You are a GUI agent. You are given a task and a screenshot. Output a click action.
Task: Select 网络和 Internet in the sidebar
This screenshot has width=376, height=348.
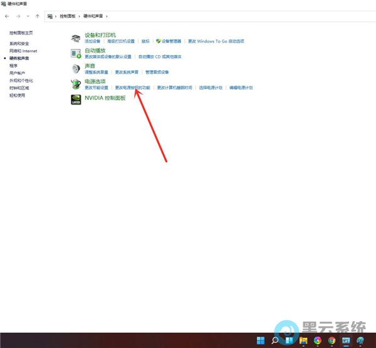click(23, 51)
